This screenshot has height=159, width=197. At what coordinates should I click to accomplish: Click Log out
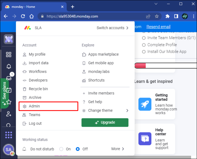(32, 123)
